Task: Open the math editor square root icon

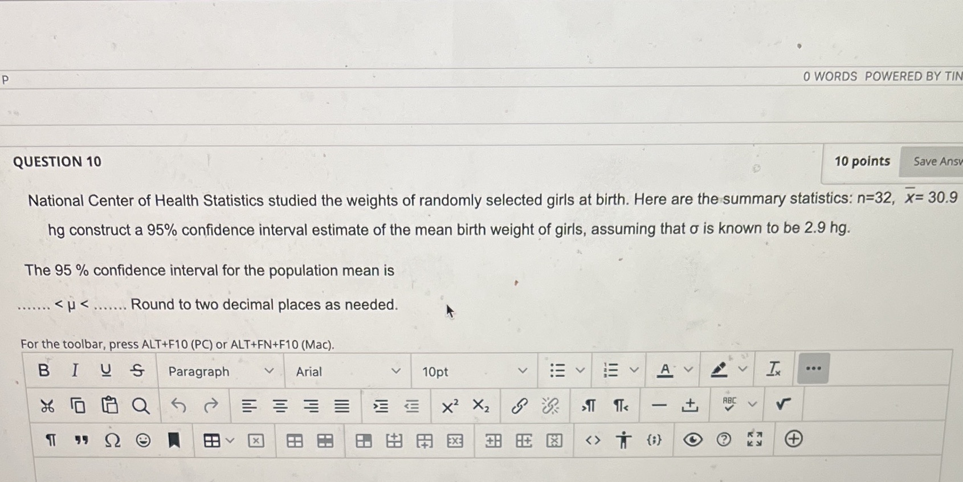Action: [x=784, y=404]
